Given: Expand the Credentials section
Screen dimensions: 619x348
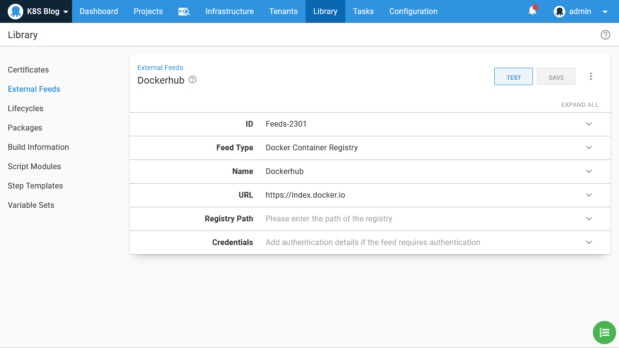Looking at the screenshot, I should click(x=589, y=243).
